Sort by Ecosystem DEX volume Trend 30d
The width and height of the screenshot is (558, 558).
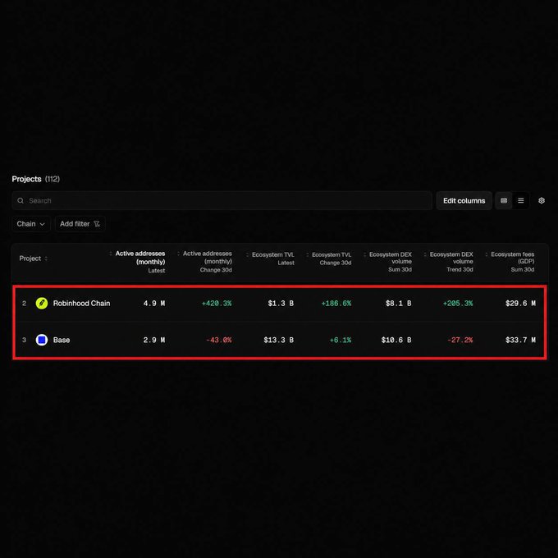click(x=449, y=262)
